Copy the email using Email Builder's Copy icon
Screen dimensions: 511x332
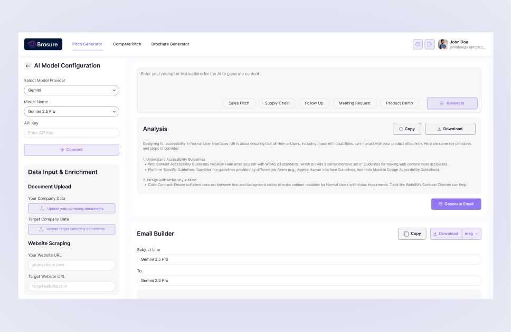click(406, 233)
